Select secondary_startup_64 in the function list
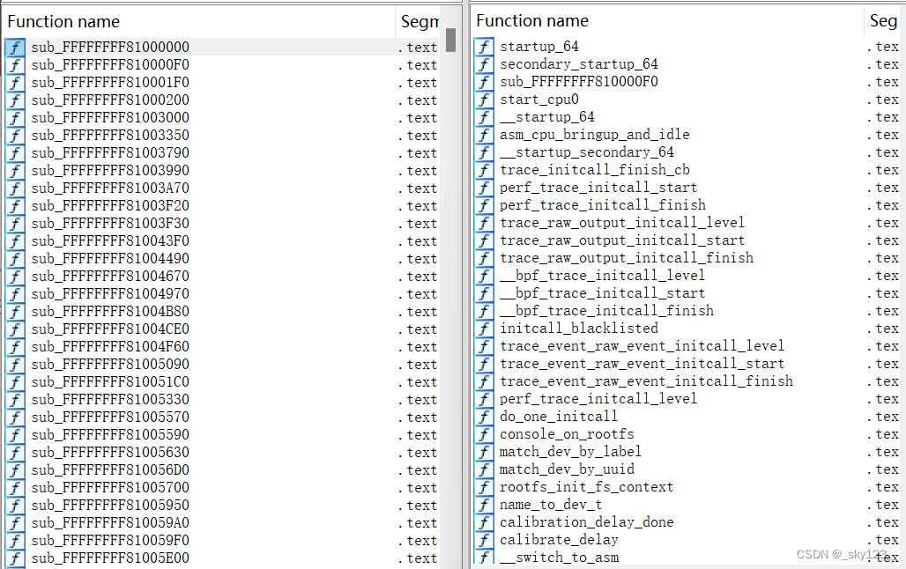This screenshot has width=906, height=569. 578,64
